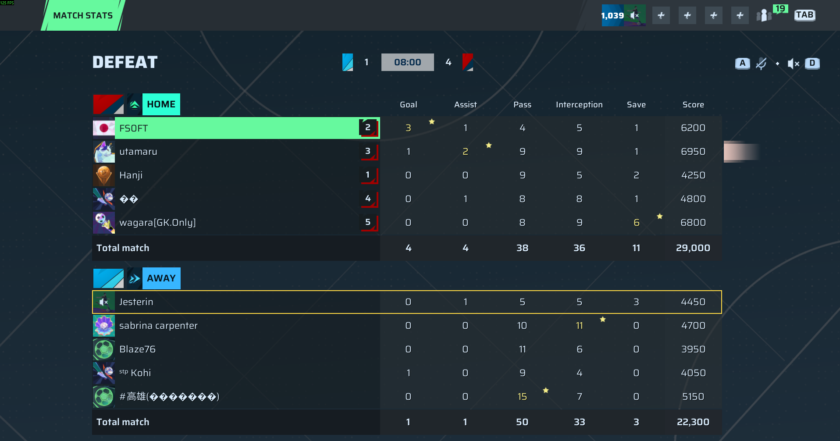Select the utamaru player name
The height and width of the screenshot is (441, 840).
pos(138,152)
